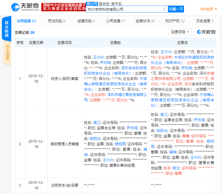Click the 变更前 column header
This screenshot has height=194, width=222.
tap(115, 43)
